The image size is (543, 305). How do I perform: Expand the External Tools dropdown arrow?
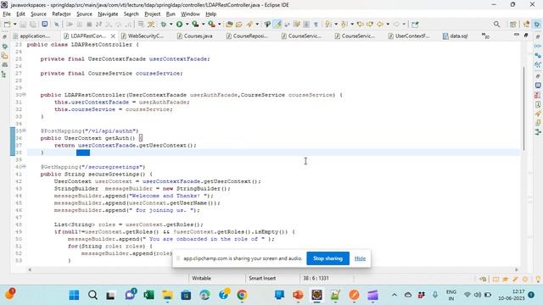pos(219,25)
